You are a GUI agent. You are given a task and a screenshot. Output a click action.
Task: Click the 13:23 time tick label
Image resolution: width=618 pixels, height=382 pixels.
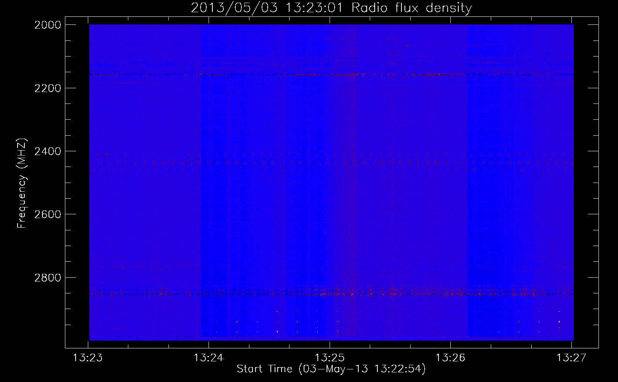(x=88, y=358)
